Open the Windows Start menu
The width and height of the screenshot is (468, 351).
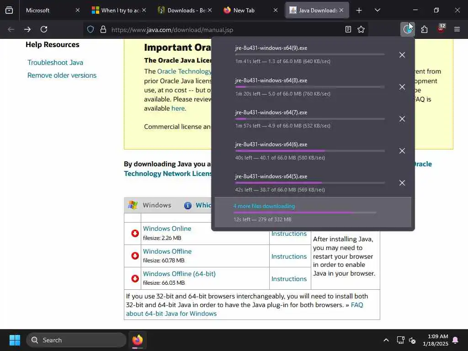point(15,340)
